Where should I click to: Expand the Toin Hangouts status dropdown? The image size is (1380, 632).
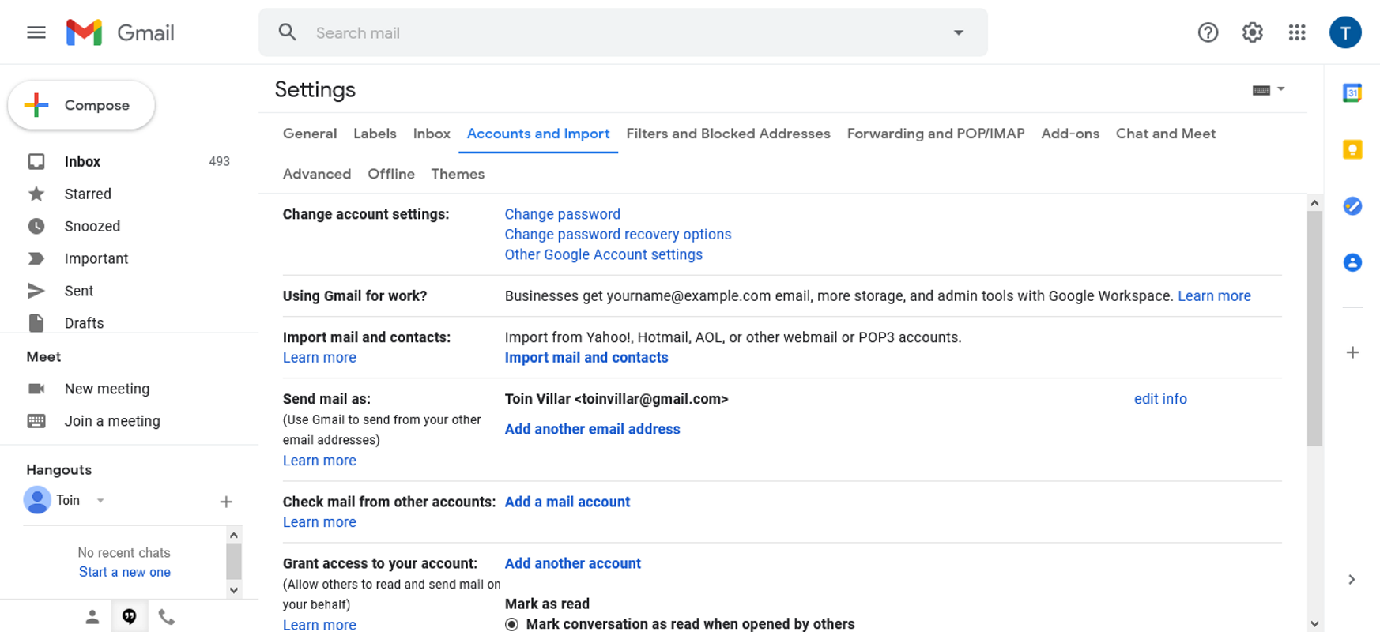[x=100, y=501]
